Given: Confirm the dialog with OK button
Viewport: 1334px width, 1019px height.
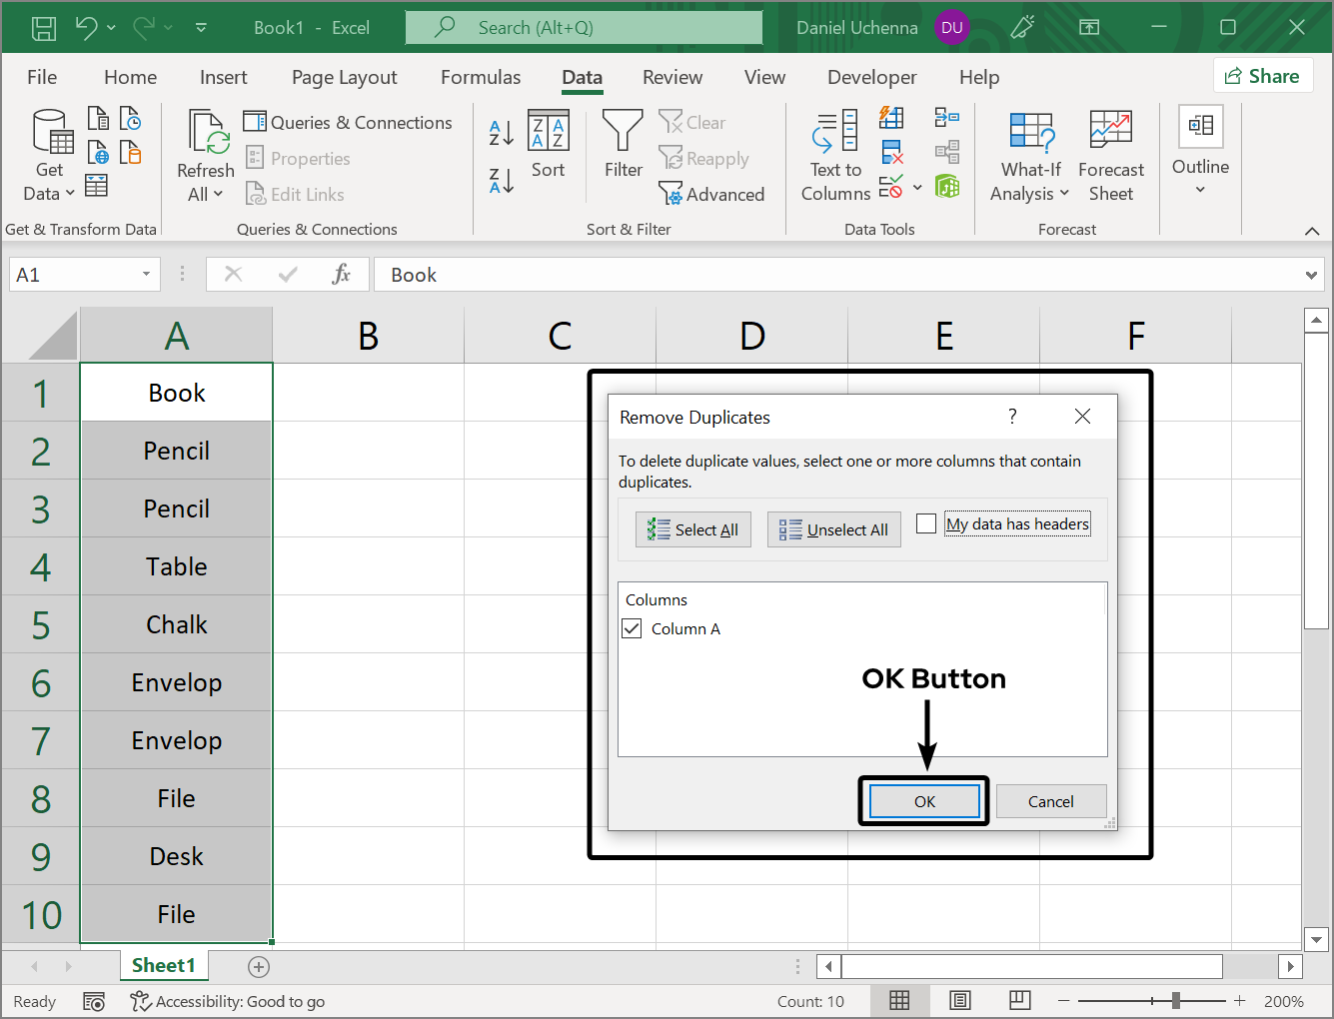Looking at the screenshot, I should (924, 801).
